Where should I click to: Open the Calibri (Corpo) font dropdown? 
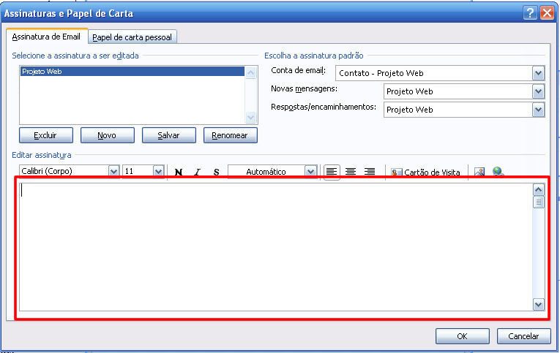click(113, 172)
